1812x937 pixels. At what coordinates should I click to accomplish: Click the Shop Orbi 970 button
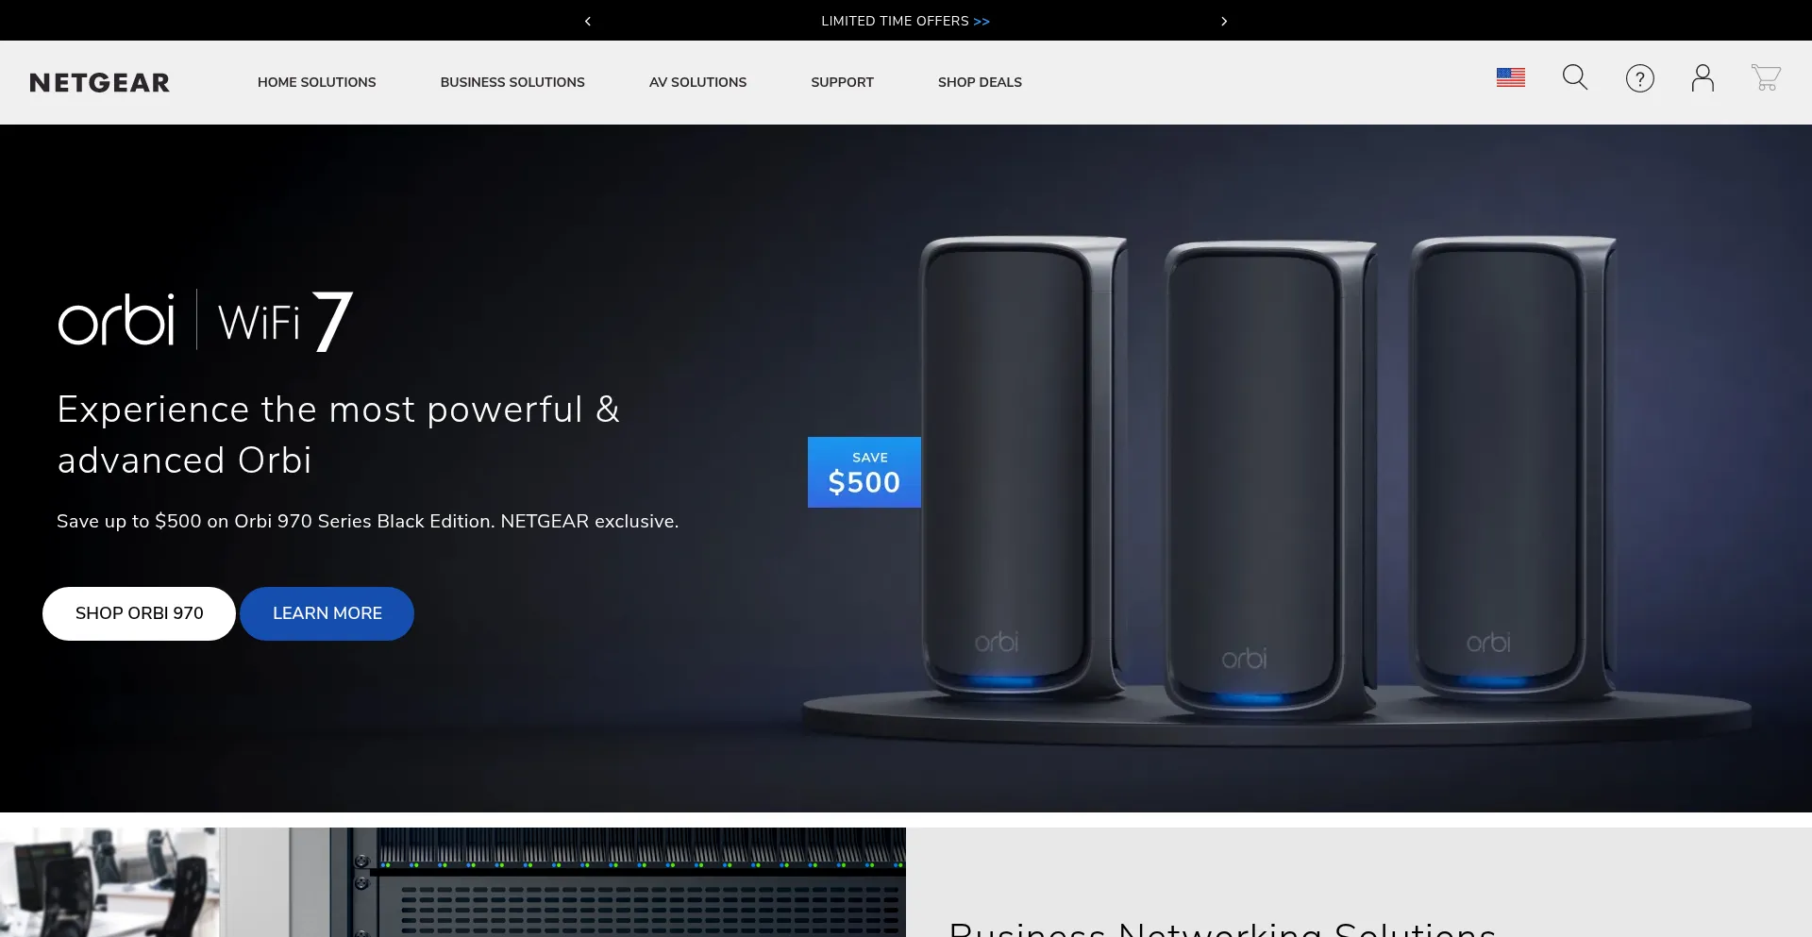139,613
